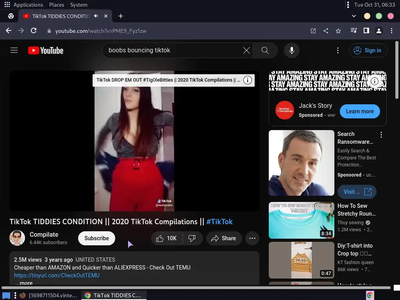Image resolution: width=400 pixels, height=300 pixels.
Task: Go to YouTube home via logo
Action: [x=46, y=50]
